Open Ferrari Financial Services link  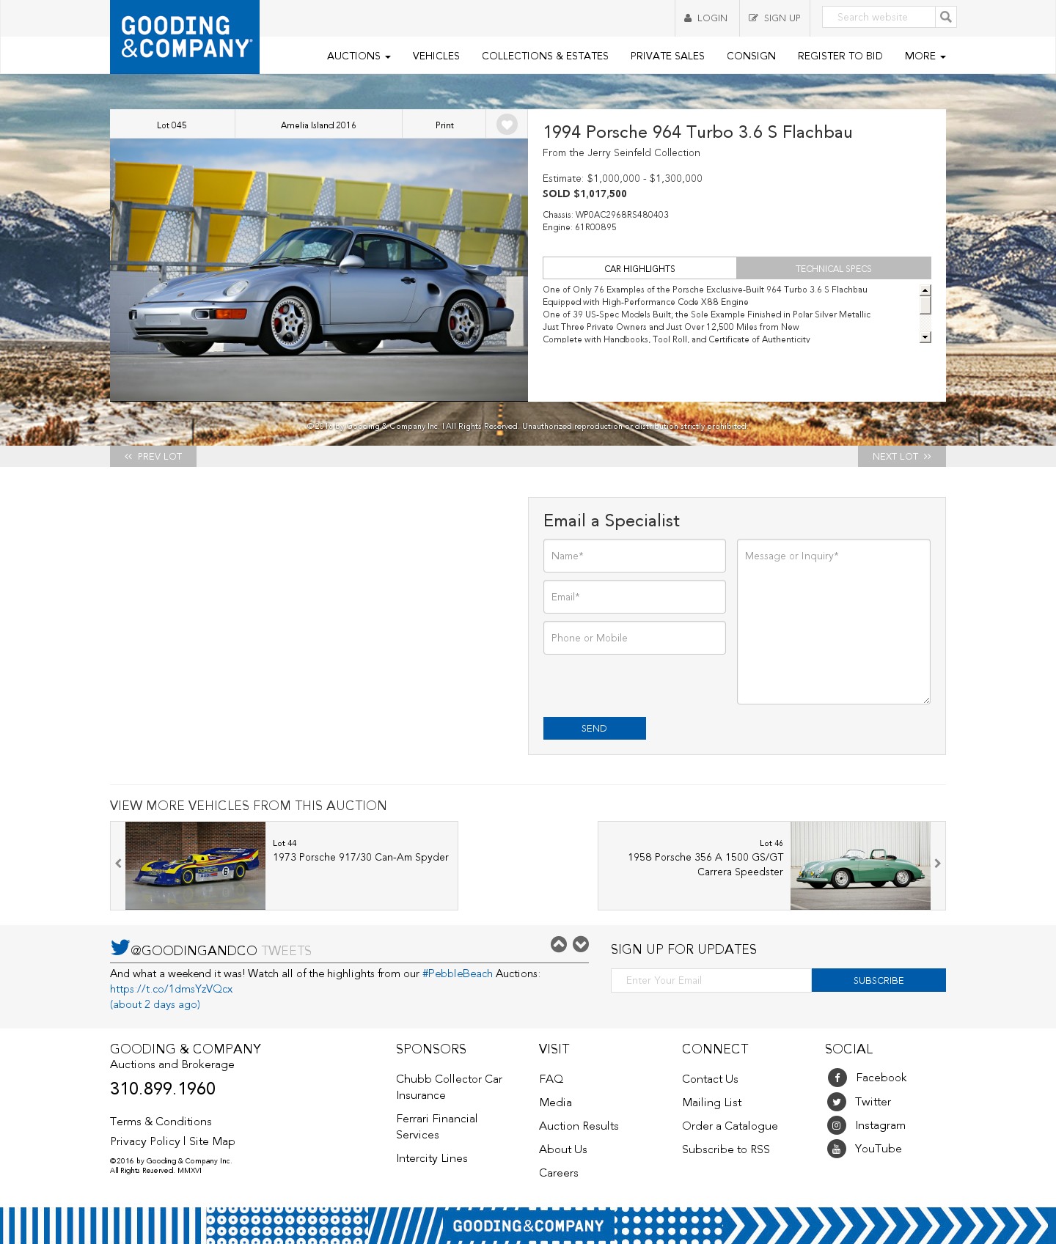pyautogui.click(x=436, y=1127)
